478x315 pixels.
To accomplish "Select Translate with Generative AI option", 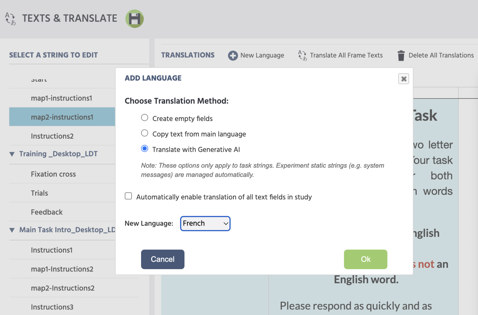I will (145, 149).
